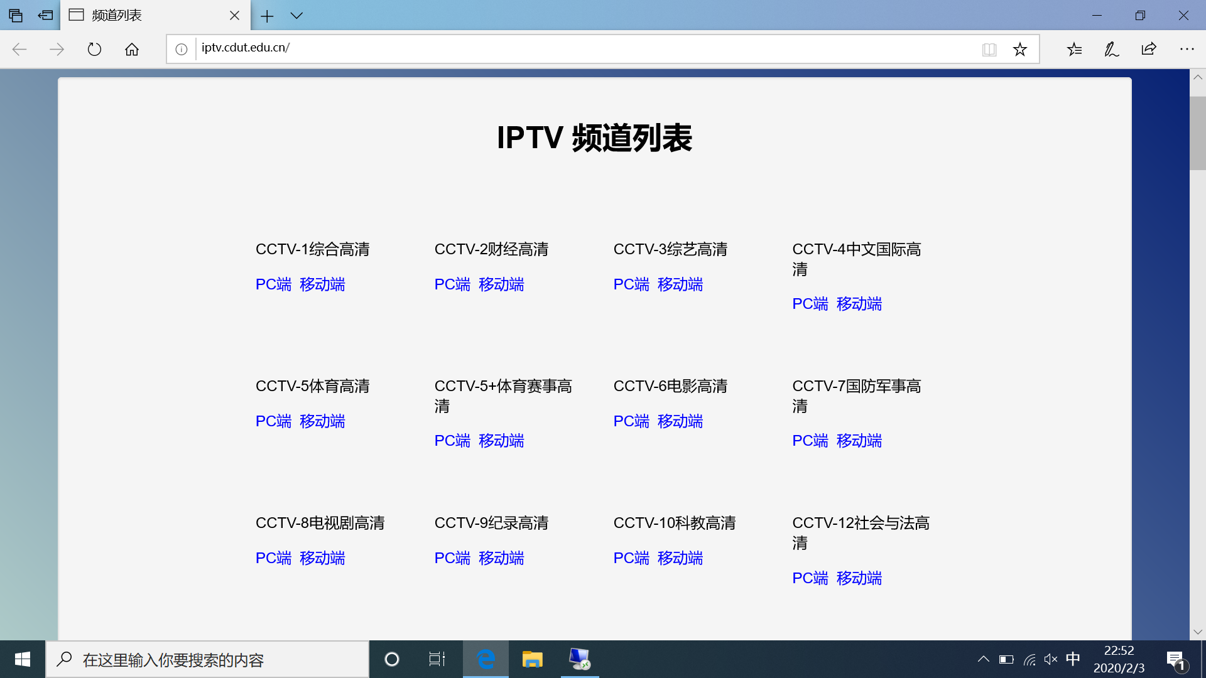The height and width of the screenshot is (678, 1206).
Task: Open CCTV-3综艺高清 PC端 link
Action: pyautogui.click(x=631, y=284)
